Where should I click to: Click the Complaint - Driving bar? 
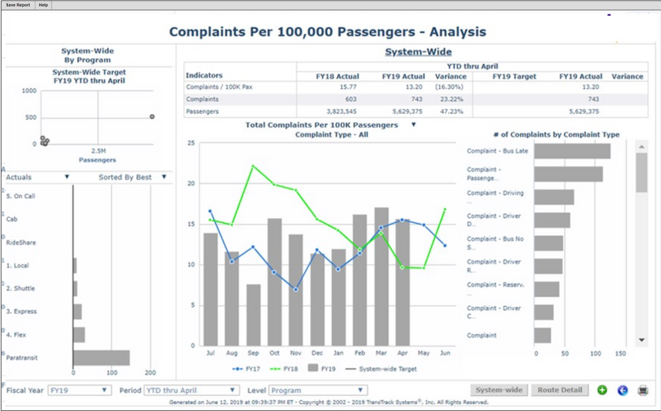point(554,197)
